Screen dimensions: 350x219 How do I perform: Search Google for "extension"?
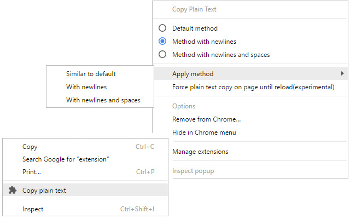(x=66, y=159)
